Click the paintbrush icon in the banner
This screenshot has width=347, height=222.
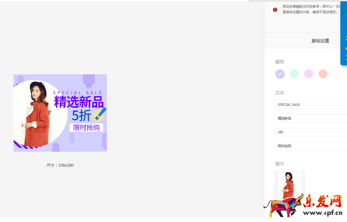99,114
